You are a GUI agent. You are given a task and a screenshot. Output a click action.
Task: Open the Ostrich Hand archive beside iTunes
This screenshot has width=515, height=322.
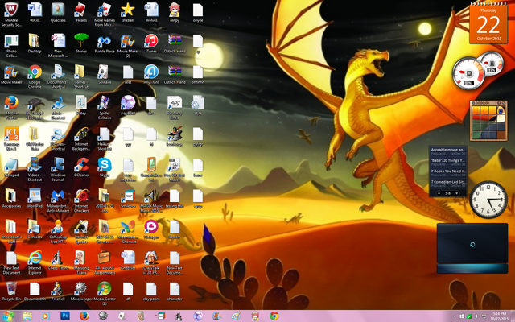175,41
